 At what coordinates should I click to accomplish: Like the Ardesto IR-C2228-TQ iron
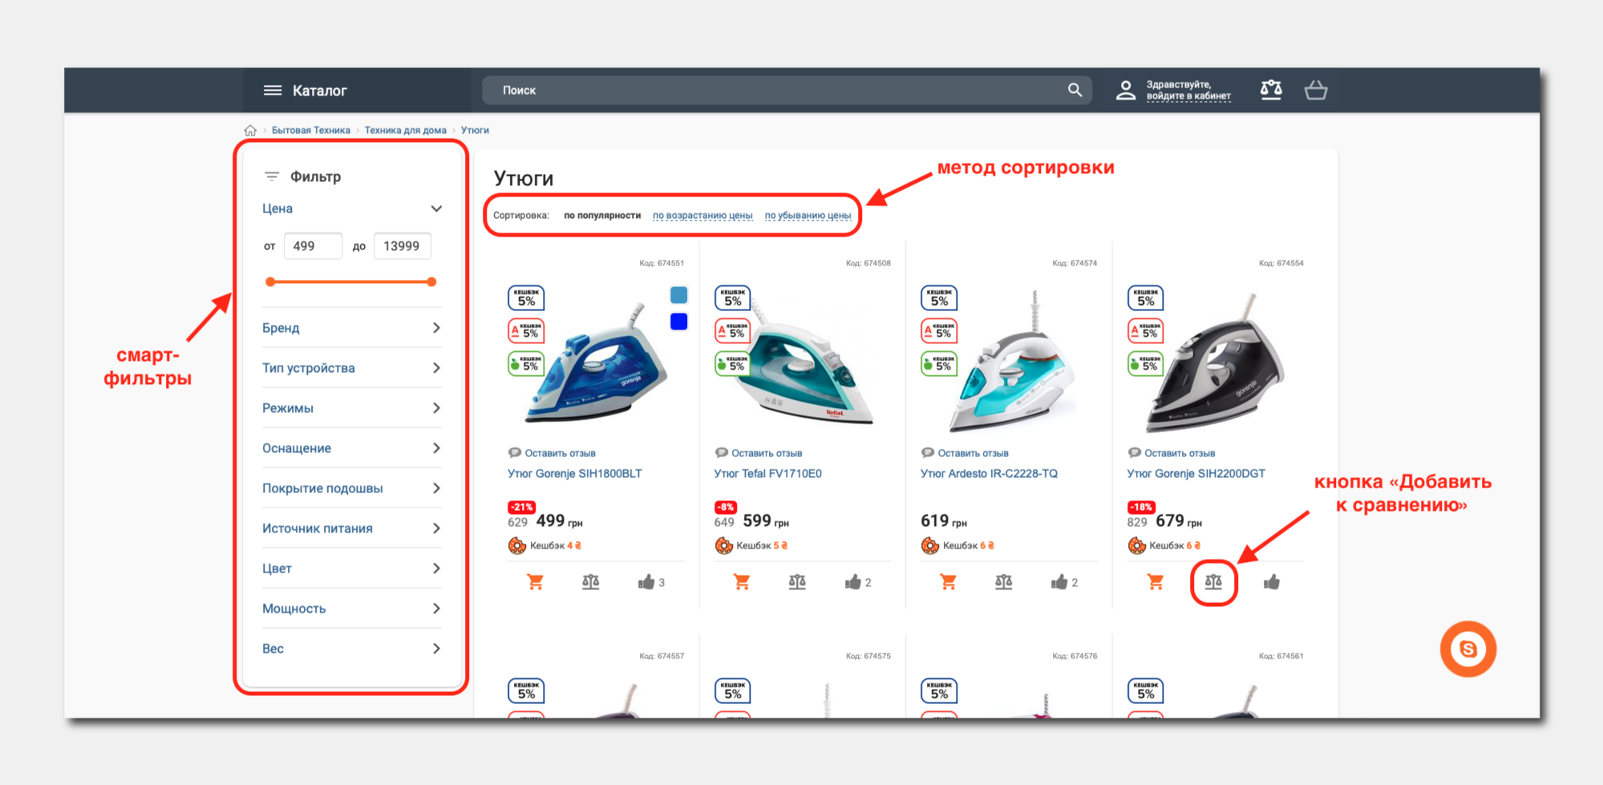pos(1059,582)
